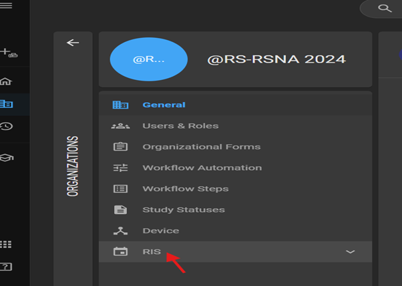The image size is (402, 286).
Task: Open Users & Roles settings
Action: pyautogui.click(x=180, y=126)
